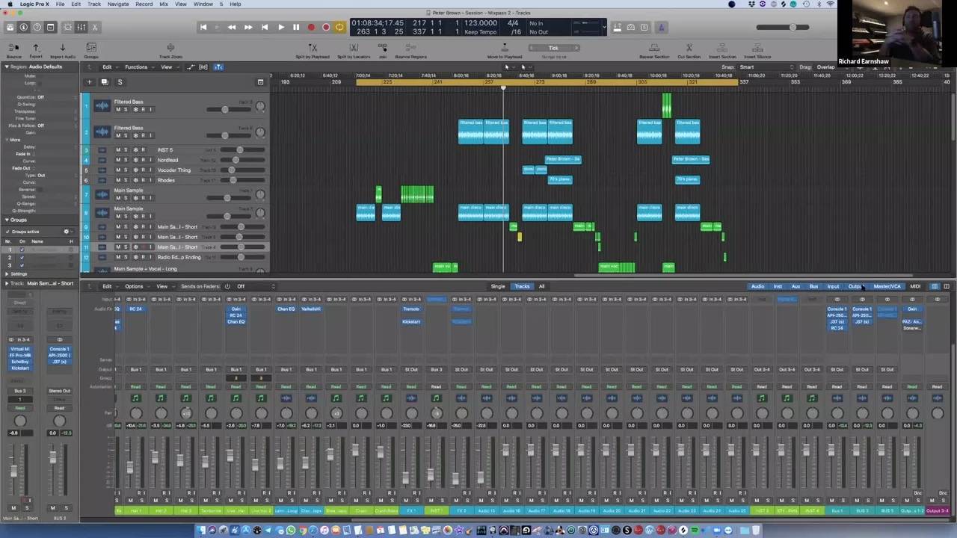This screenshot has height=538, width=957.
Task: Mute the Nordlead track
Action: (x=117, y=160)
